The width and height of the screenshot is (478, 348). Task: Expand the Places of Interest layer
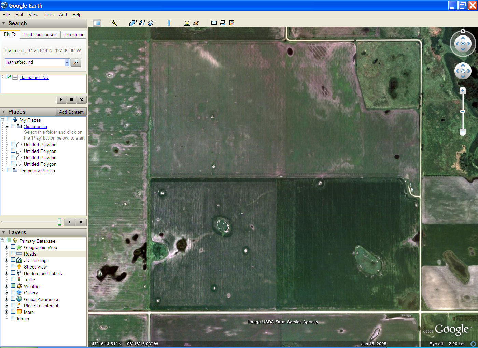[x=6, y=305]
